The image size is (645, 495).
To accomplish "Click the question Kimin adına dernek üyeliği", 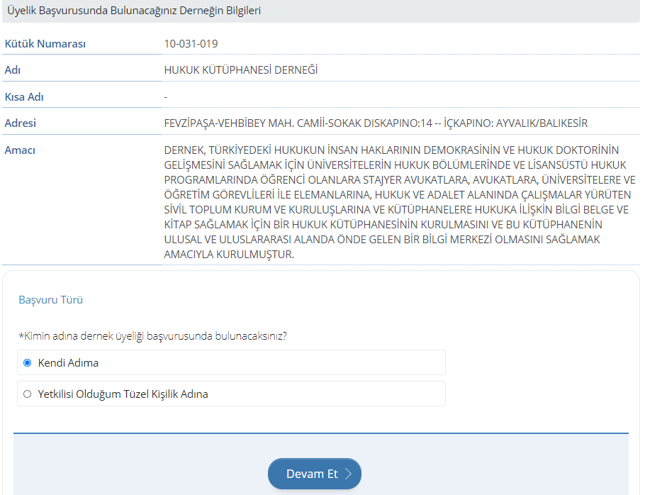I will click(152, 336).
